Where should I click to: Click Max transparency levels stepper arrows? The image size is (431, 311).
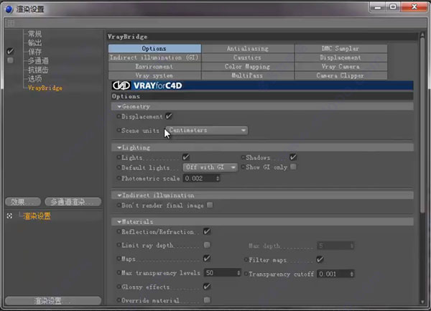[238, 273]
